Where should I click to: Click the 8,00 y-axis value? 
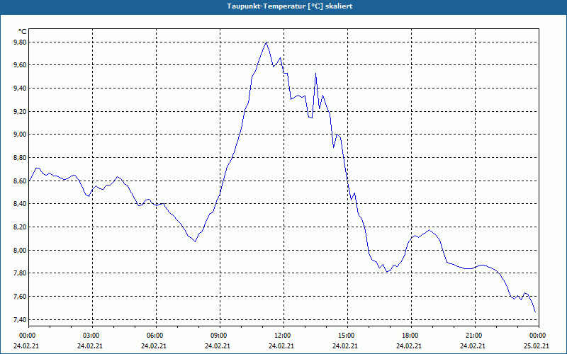(21, 250)
